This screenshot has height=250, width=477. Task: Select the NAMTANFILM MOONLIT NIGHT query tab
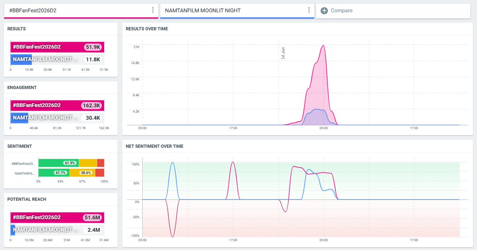pos(237,11)
